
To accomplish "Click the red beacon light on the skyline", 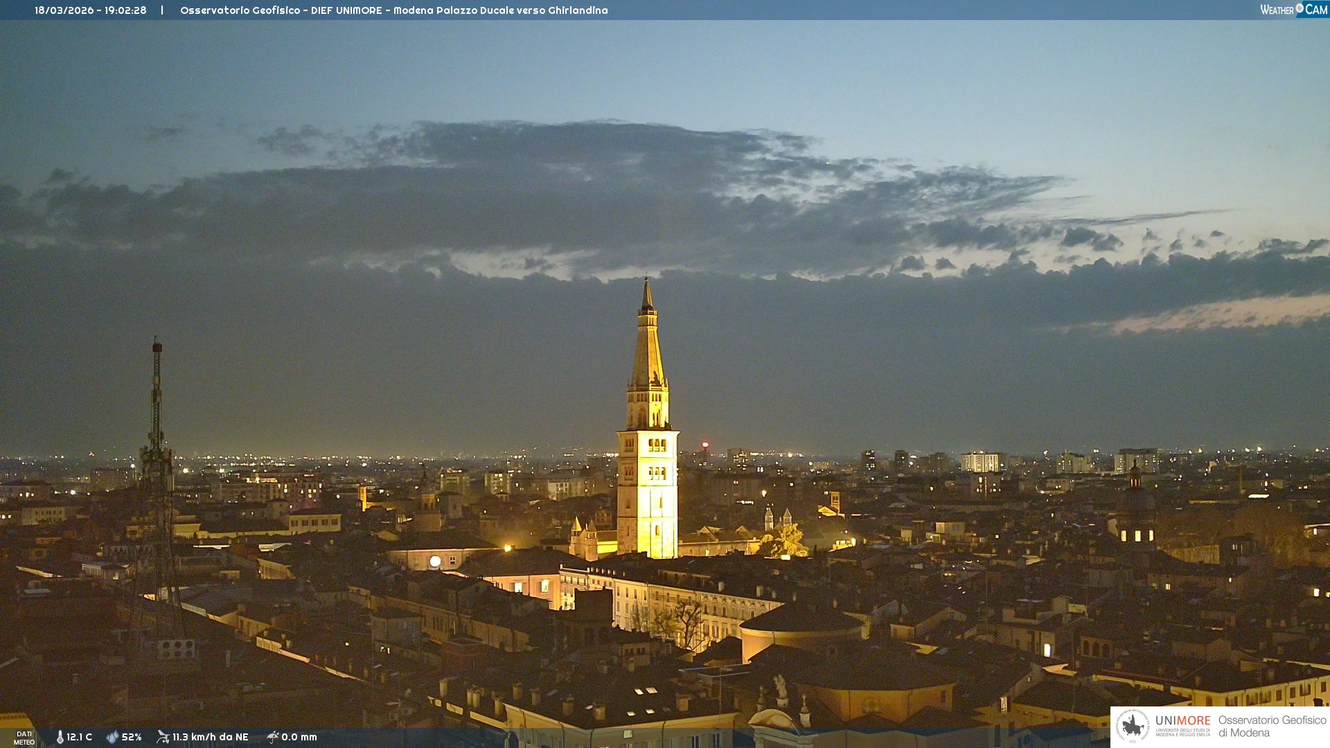I will [x=705, y=445].
